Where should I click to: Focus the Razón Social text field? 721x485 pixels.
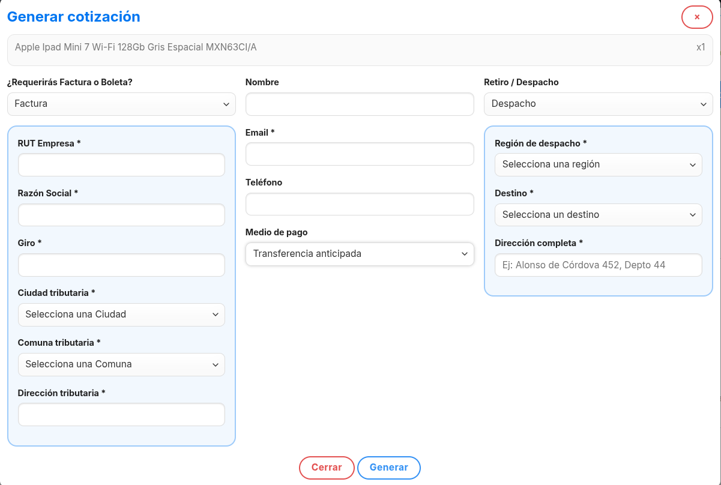coord(121,215)
